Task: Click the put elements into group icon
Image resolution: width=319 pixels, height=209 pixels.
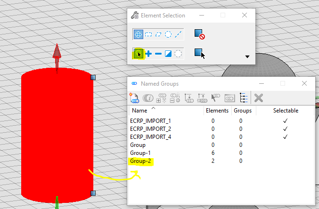Action: (189, 98)
